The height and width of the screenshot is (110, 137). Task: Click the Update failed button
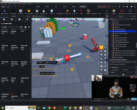click(x=102, y=7)
